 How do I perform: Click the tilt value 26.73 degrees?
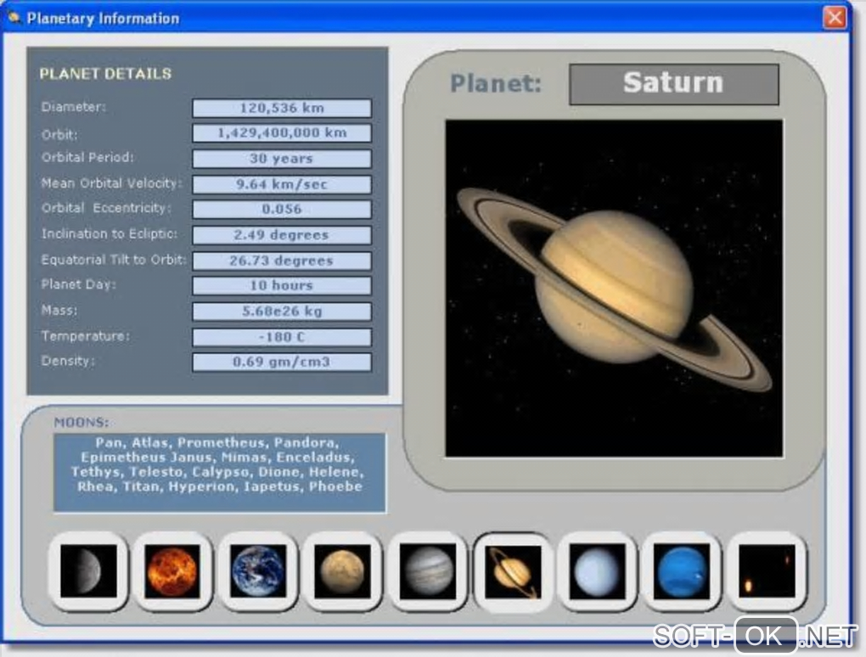coord(282,261)
